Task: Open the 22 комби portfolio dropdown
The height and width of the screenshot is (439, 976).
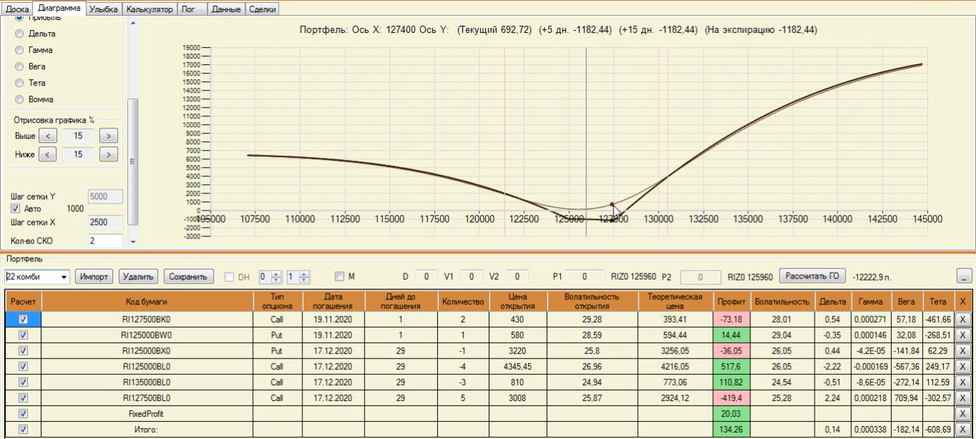Action: [x=64, y=277]
